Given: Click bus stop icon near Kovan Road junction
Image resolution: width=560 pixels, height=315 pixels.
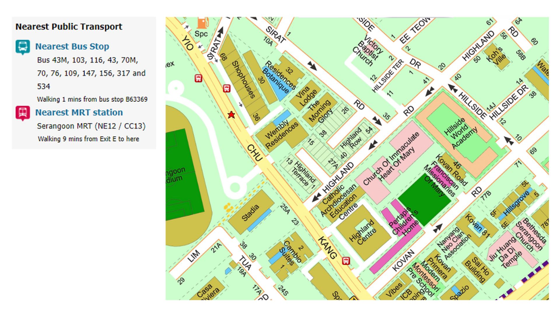Looking at the screenshot, I should coord(346,260).
